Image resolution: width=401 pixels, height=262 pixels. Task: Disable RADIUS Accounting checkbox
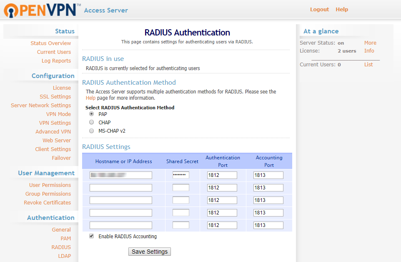pyautogui.click(x=91, y=236)
